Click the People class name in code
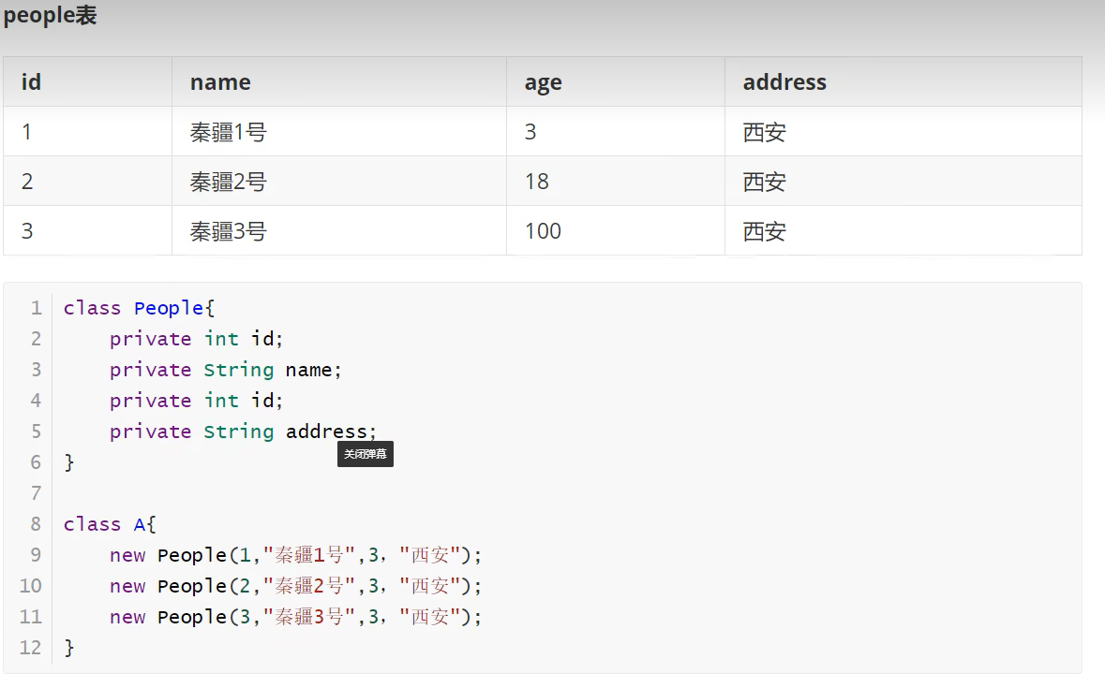1105x688 pixels. coord(169,308)
